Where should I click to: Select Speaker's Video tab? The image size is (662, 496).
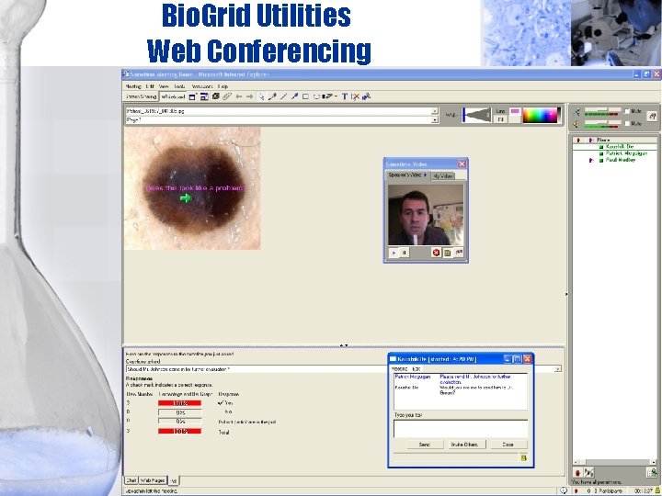pyautogui.click(x=407, y=175)
